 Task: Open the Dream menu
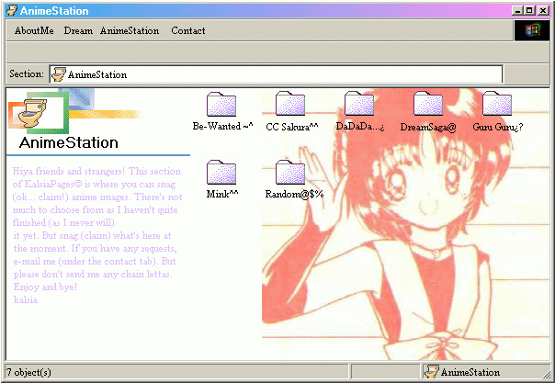(78, 30)
